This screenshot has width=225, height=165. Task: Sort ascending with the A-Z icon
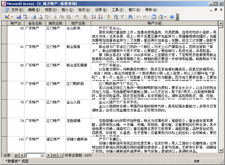coord(93,17)
